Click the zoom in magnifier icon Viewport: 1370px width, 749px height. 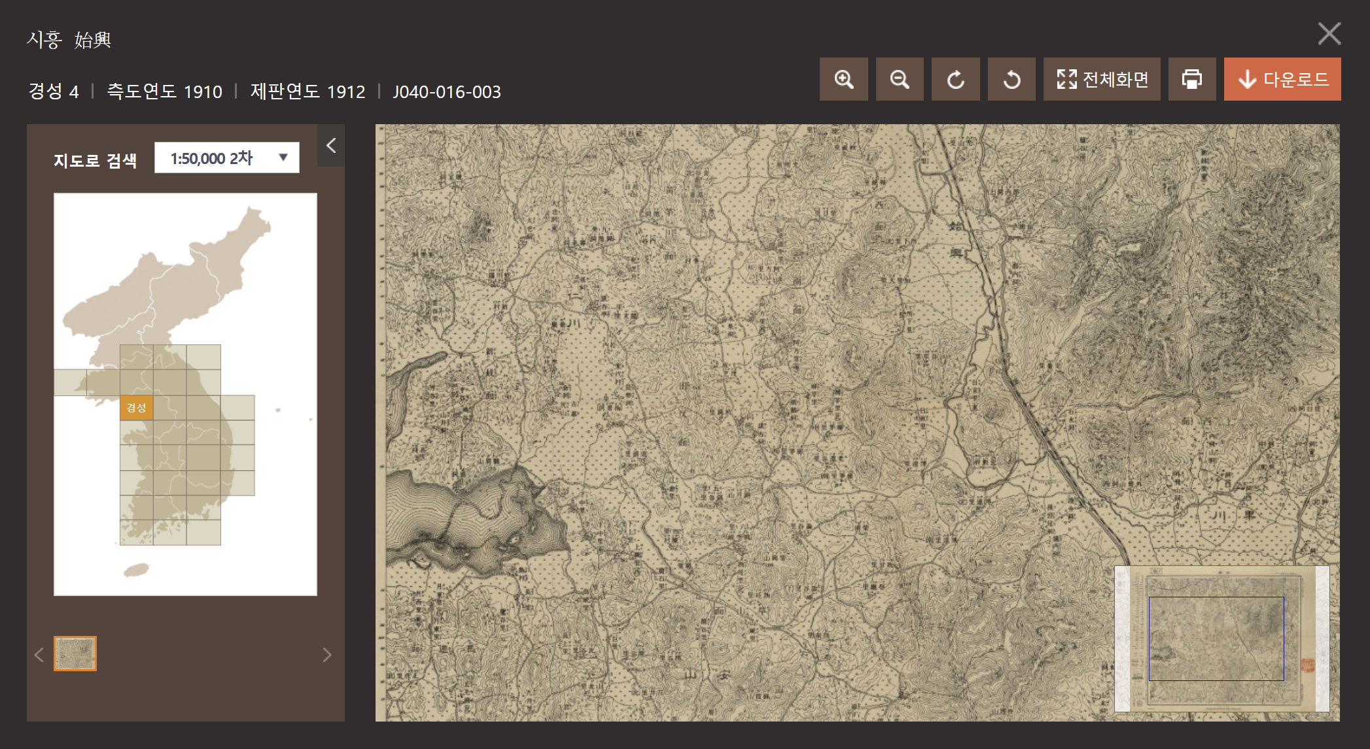click(x=843, y=79)
